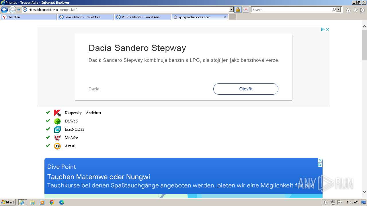Open the Windows Start menu

8,202
